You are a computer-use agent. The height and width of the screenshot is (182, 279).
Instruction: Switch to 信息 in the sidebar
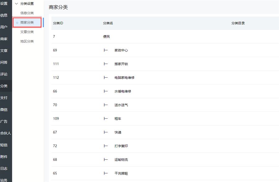4,15
